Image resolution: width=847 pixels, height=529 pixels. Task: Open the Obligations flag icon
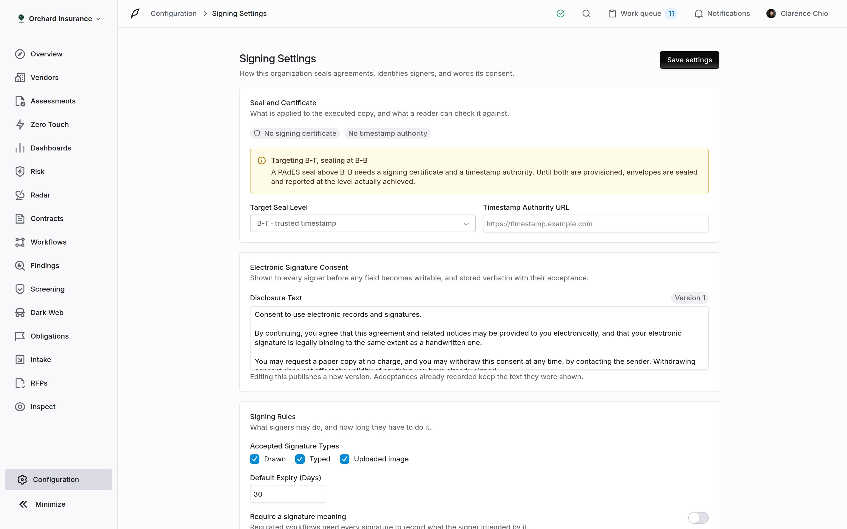20,336
